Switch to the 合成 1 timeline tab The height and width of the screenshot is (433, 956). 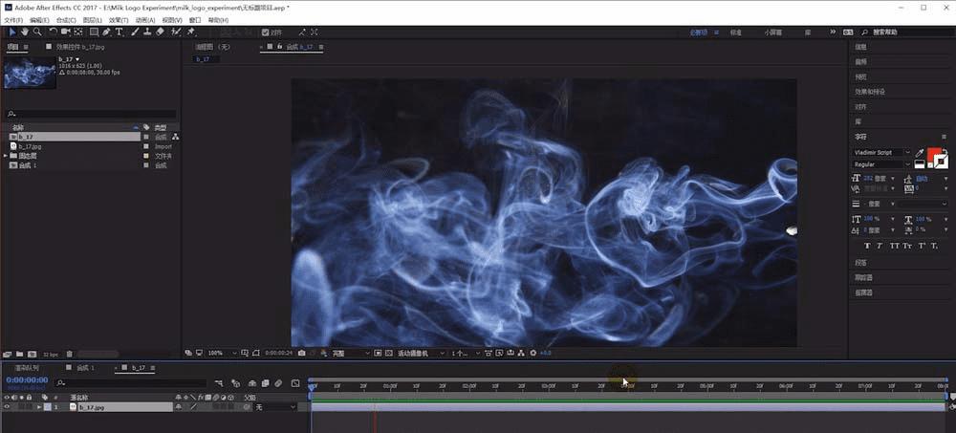pos(86,367)
